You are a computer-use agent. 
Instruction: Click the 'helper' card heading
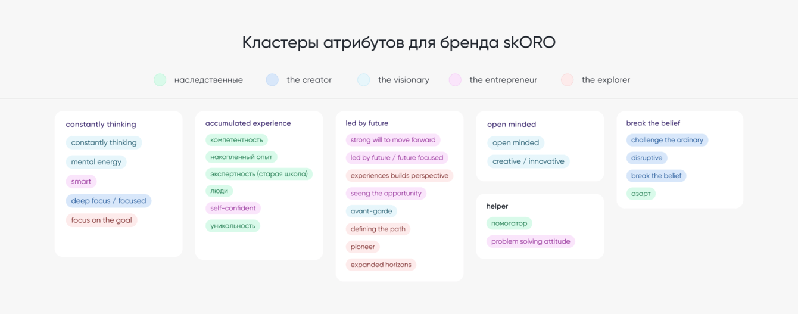pyautogui.click(x=497, y=206)
